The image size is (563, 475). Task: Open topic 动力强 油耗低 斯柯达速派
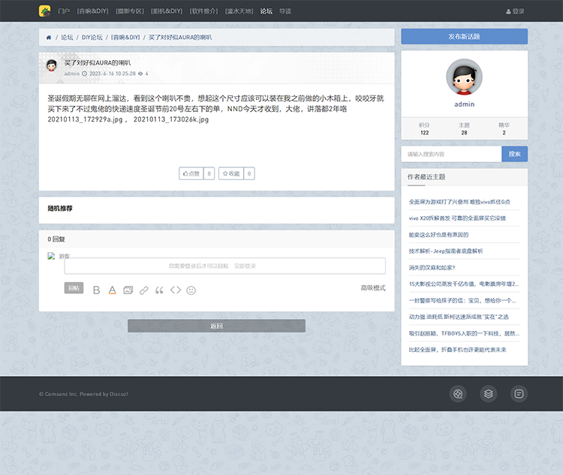[x=459, y=317]
